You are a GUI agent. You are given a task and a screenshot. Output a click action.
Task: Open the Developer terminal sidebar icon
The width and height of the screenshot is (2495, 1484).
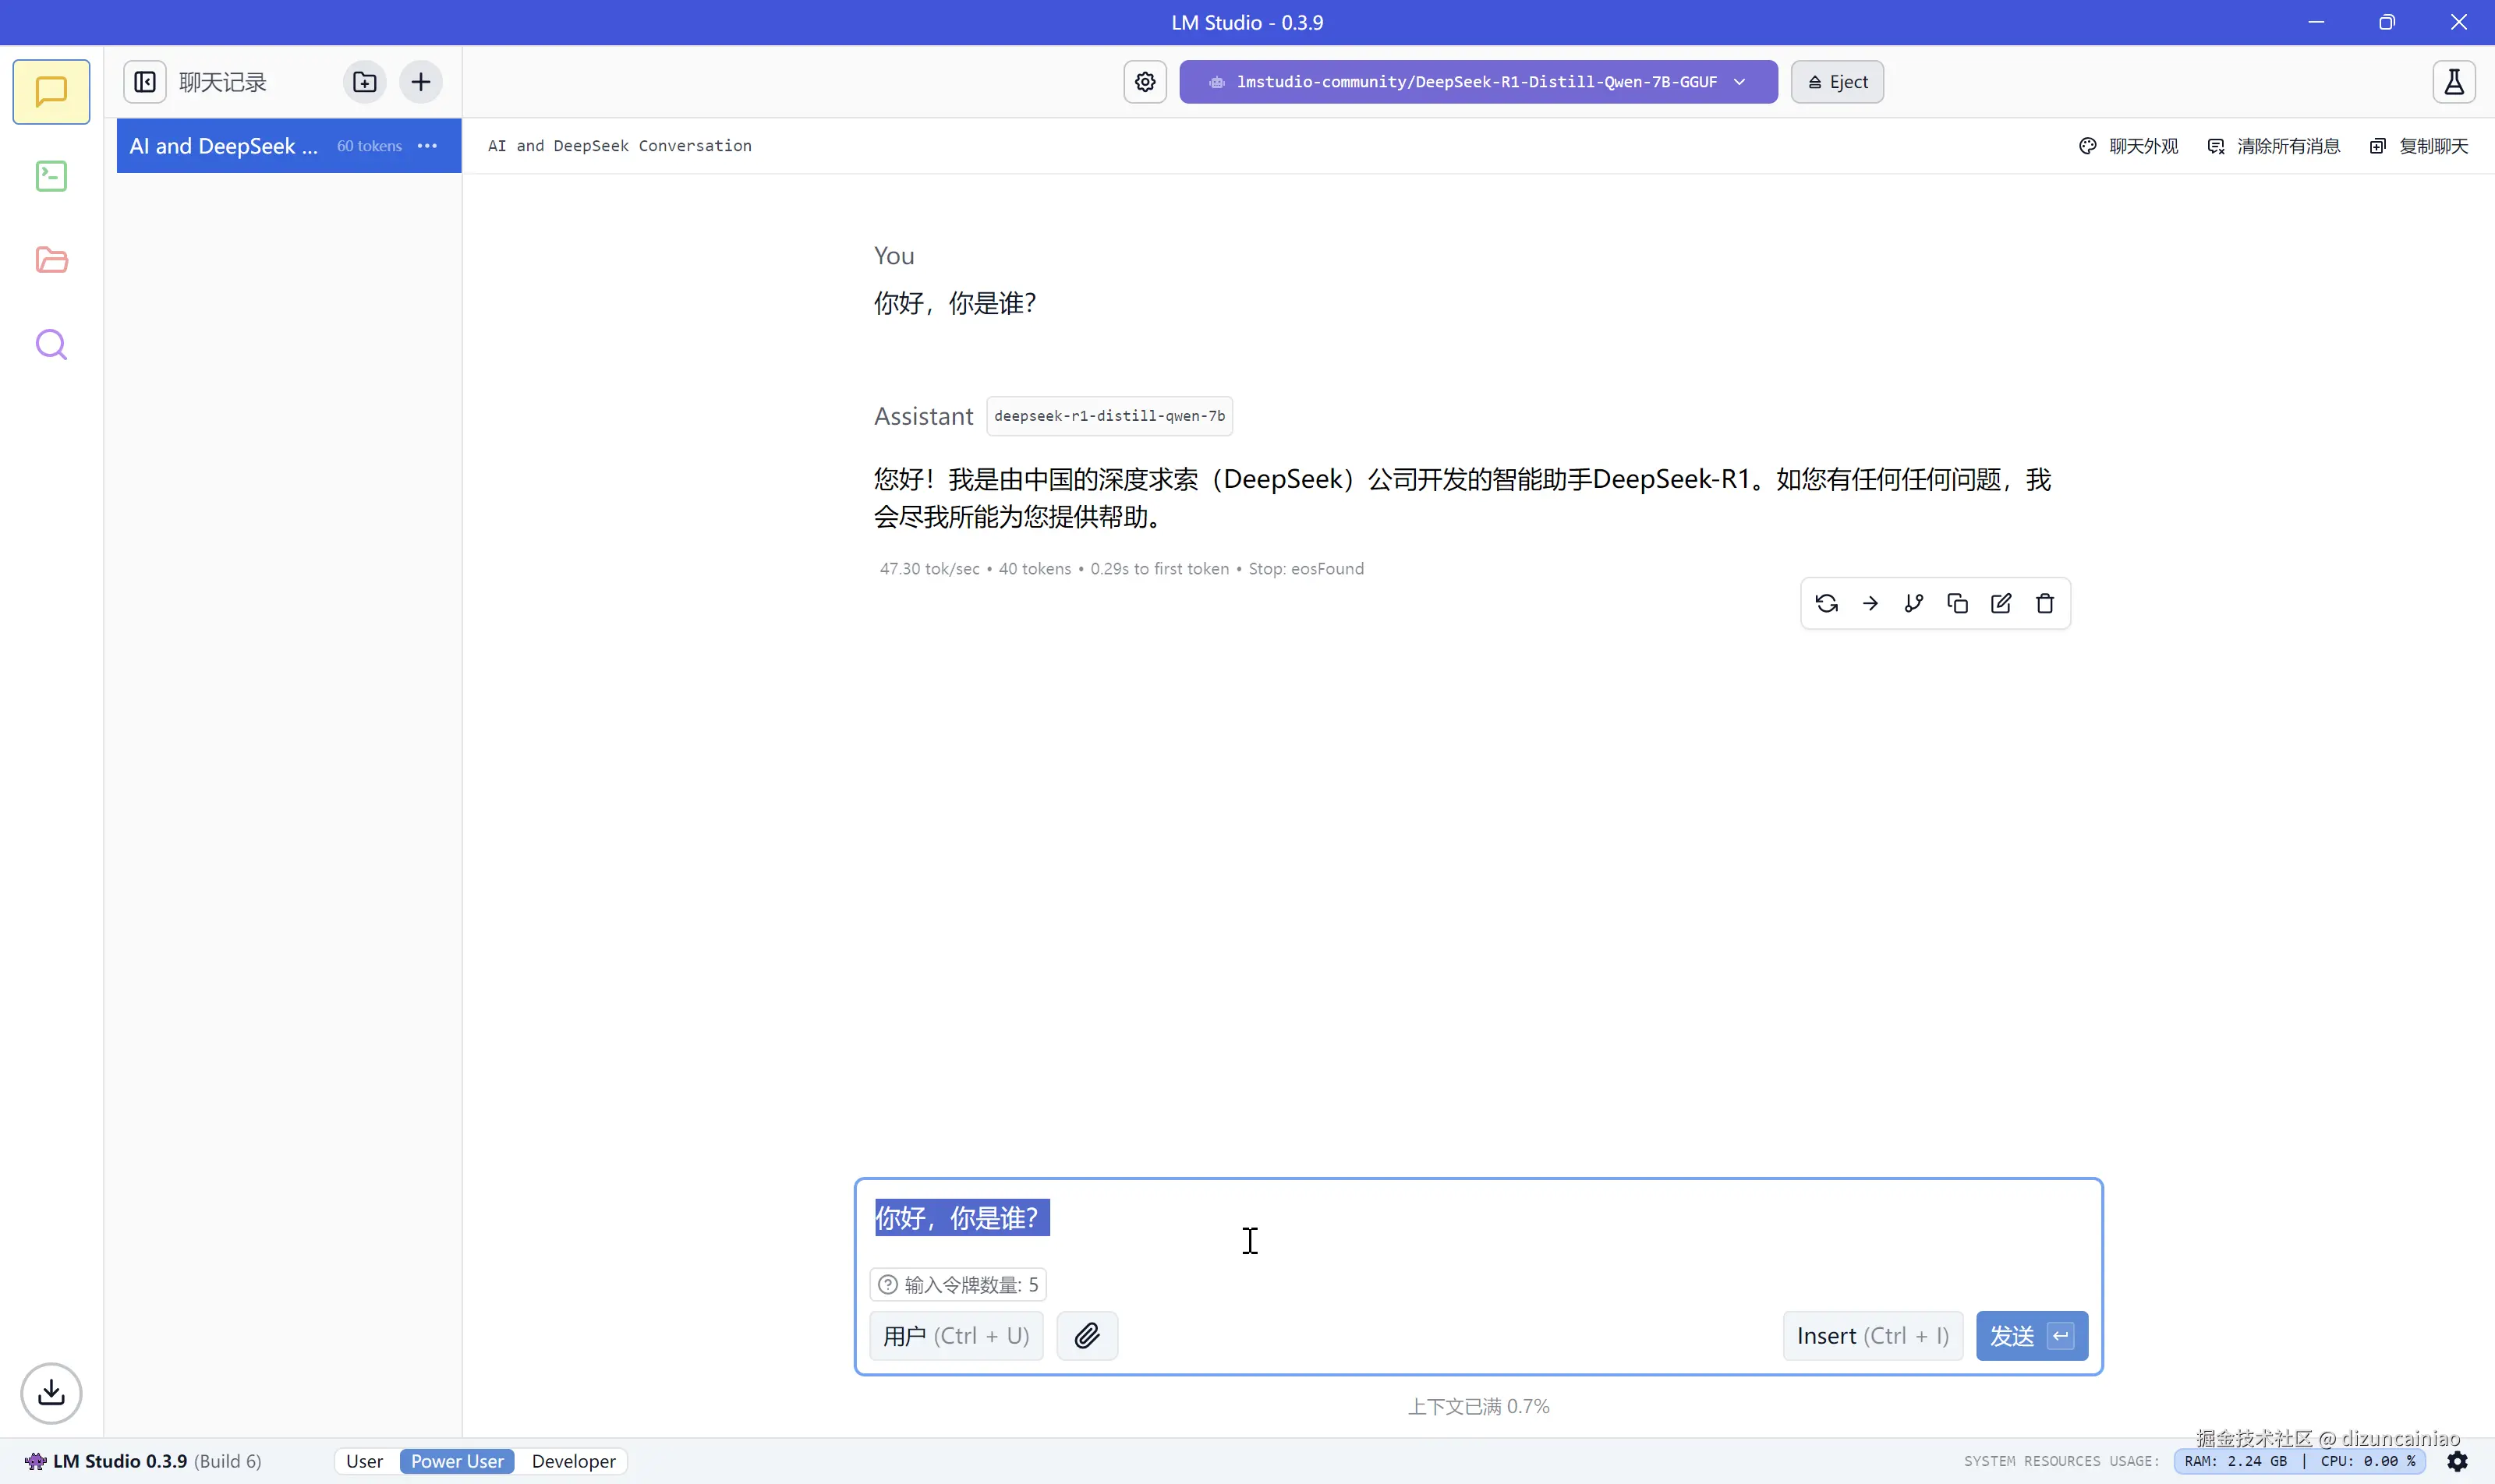click(51, 176)
